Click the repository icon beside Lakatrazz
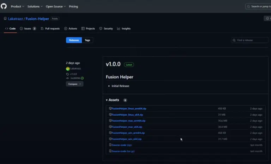271x164 pixels. click(5, 18)
